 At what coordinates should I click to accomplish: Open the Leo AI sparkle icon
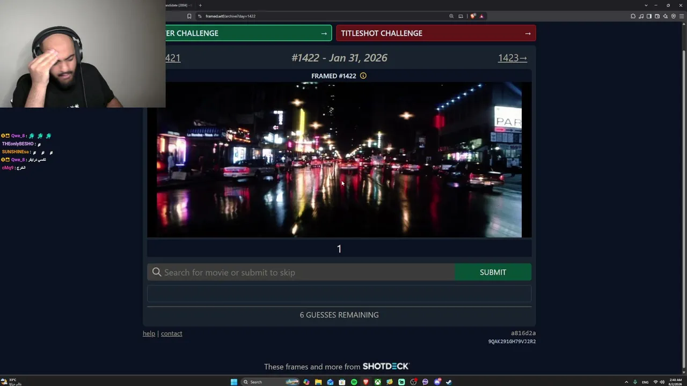coord(666,16)
